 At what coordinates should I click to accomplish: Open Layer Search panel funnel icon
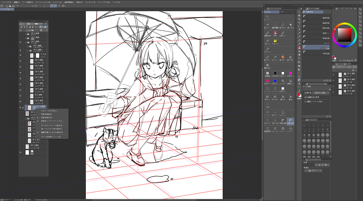pos(337,64)
